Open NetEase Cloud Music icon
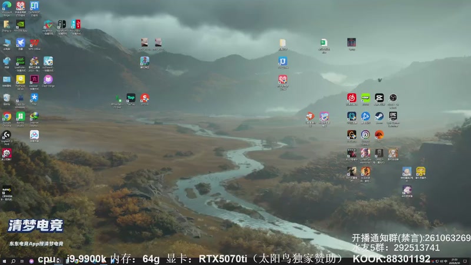Image resolution: width=471 pixels, height=265 pixels. tap(351, 98)
